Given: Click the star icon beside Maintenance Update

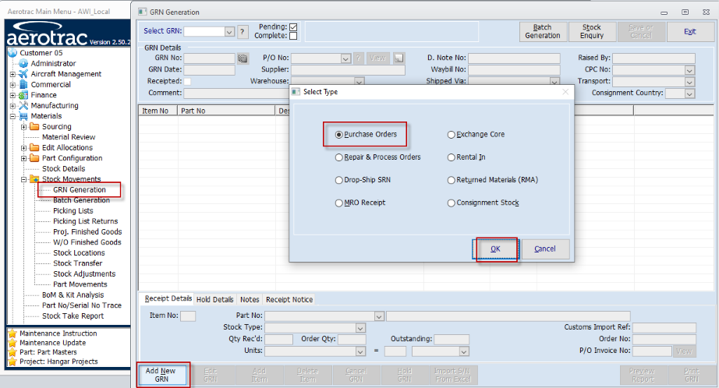Looking at the screenshot, I should pos(12,343).
